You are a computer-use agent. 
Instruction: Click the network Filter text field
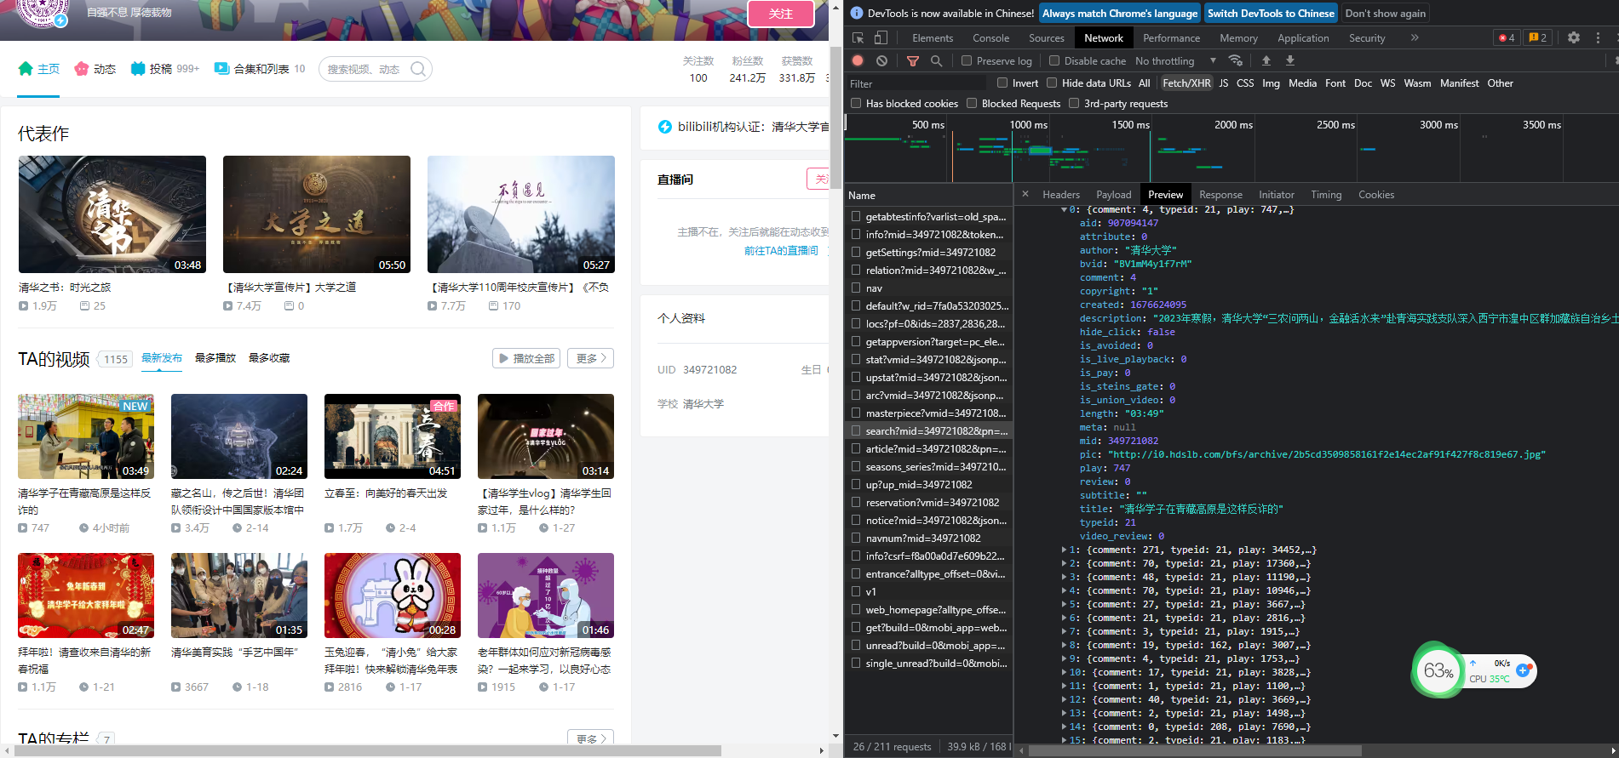916,83
